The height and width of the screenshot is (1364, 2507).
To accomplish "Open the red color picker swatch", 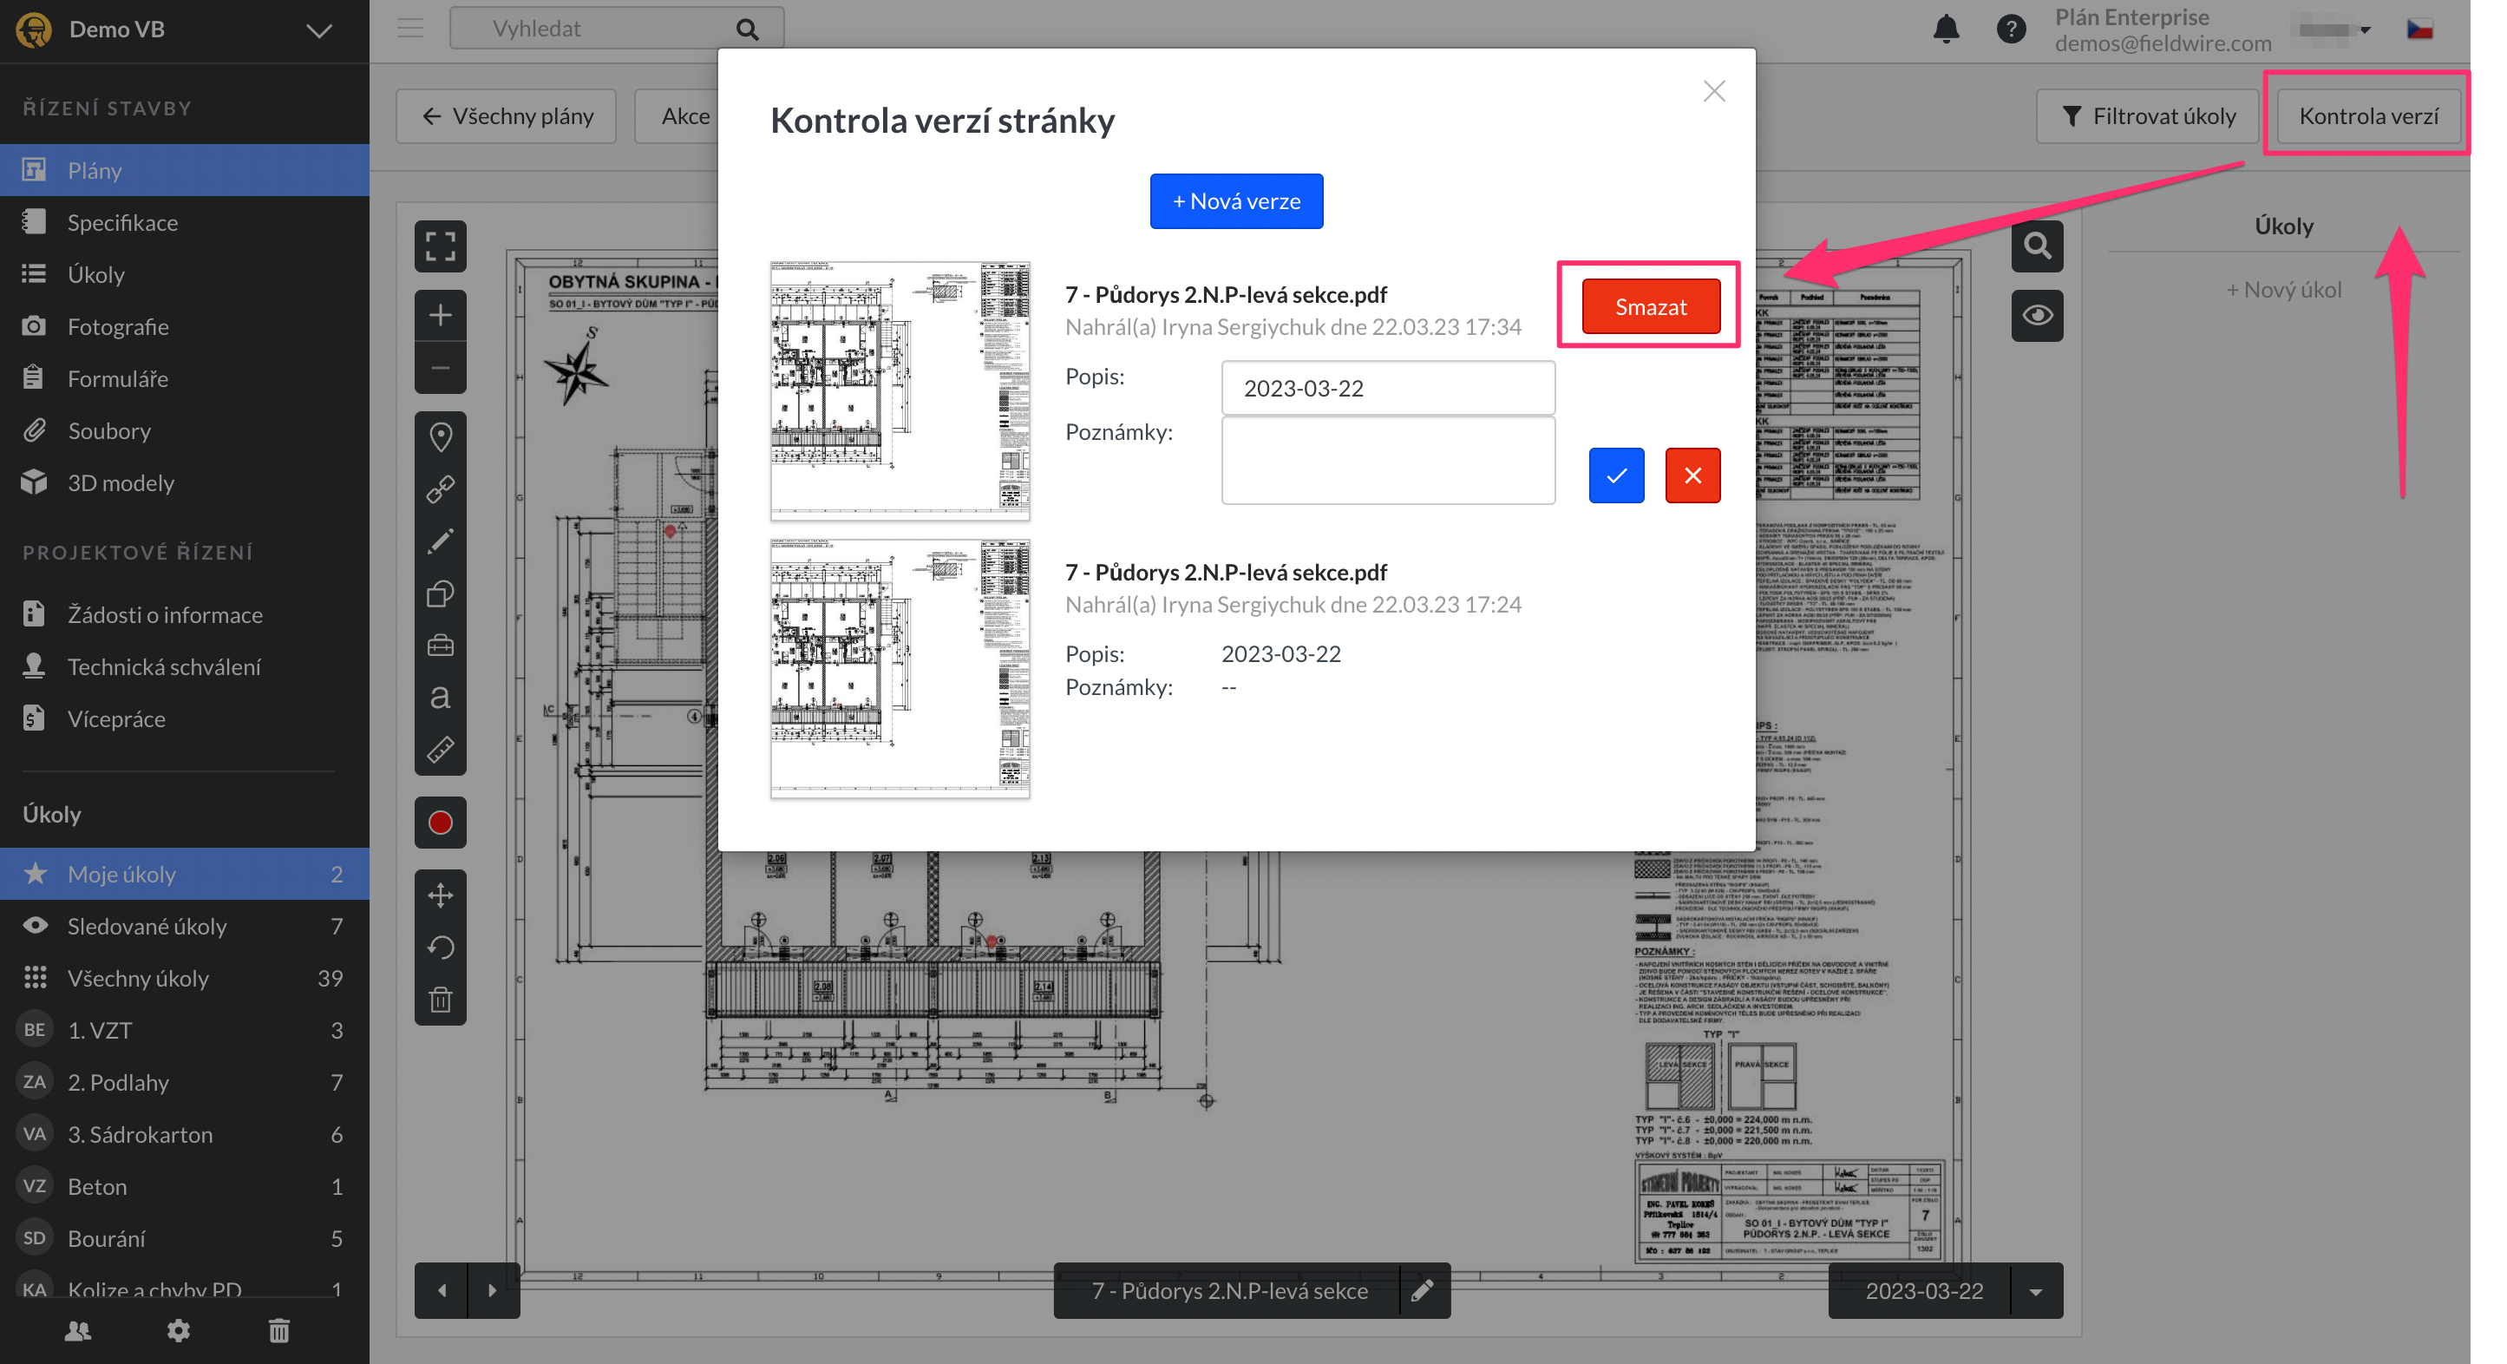I will coord(440,823).
